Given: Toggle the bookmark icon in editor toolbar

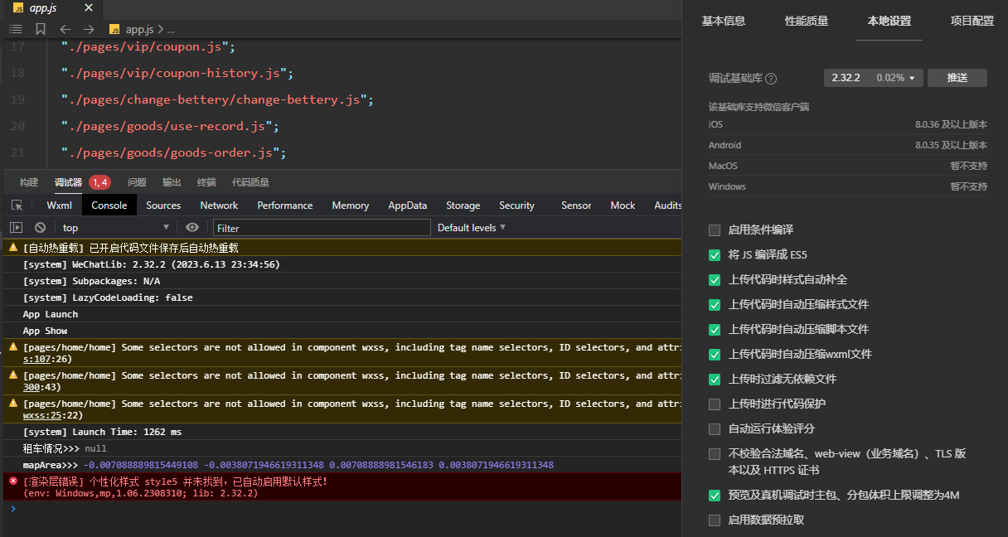Looking at the screenshot, I should click(41, 29).
